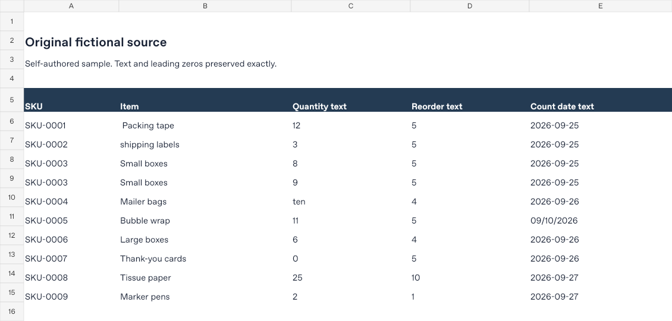Viewport: 672px width, 321px height.
Task: Select cell 'SKU-0002'
Action: [x=71, y=140]
